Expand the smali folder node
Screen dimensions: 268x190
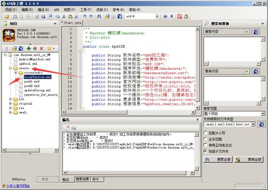(10, 112)
